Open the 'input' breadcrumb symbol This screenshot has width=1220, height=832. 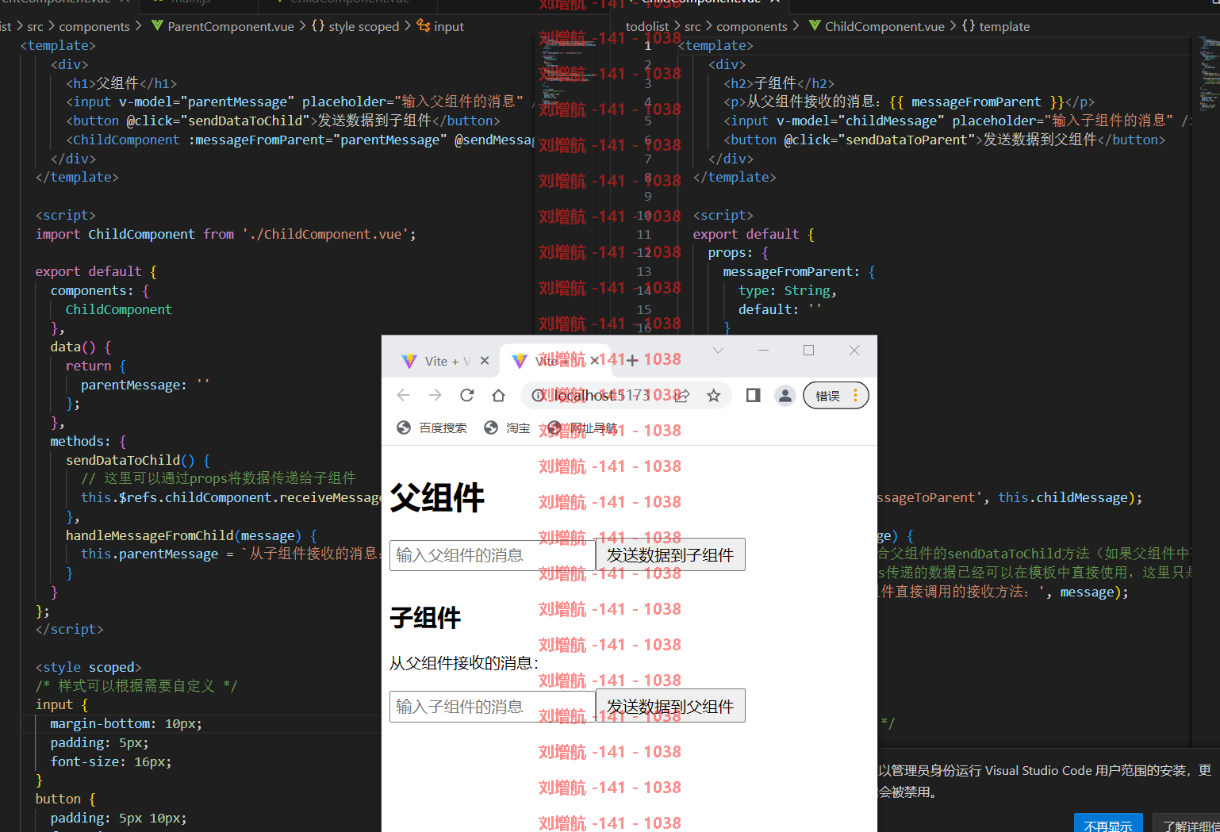pos(449,26)
